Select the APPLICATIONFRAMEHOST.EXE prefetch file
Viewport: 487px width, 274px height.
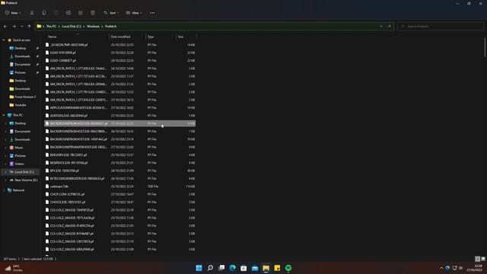point(120,108)
